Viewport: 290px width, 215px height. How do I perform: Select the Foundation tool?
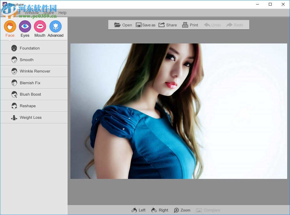(30, 48)
